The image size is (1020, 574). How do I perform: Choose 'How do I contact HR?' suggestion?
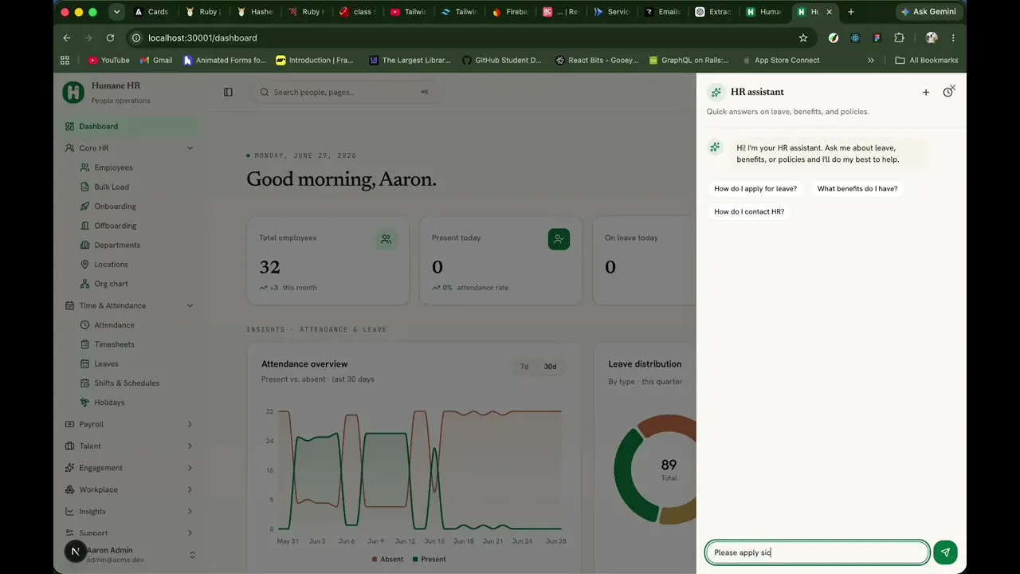749,212
